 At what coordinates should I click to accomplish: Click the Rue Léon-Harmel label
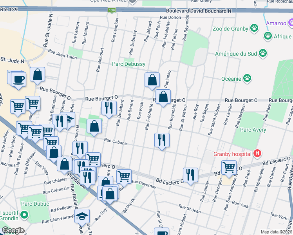click(58, 219)
